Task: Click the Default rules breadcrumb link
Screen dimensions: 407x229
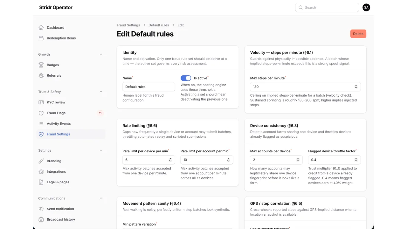Action: pyautogui.click(x=159, y=25)
